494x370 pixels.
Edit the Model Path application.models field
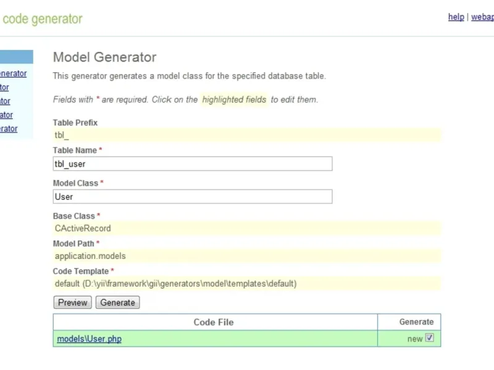(x=247, y=256)
